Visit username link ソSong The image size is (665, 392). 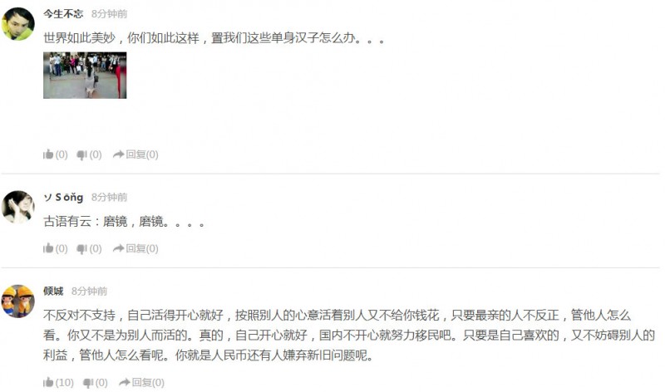[x=63, y=197]
